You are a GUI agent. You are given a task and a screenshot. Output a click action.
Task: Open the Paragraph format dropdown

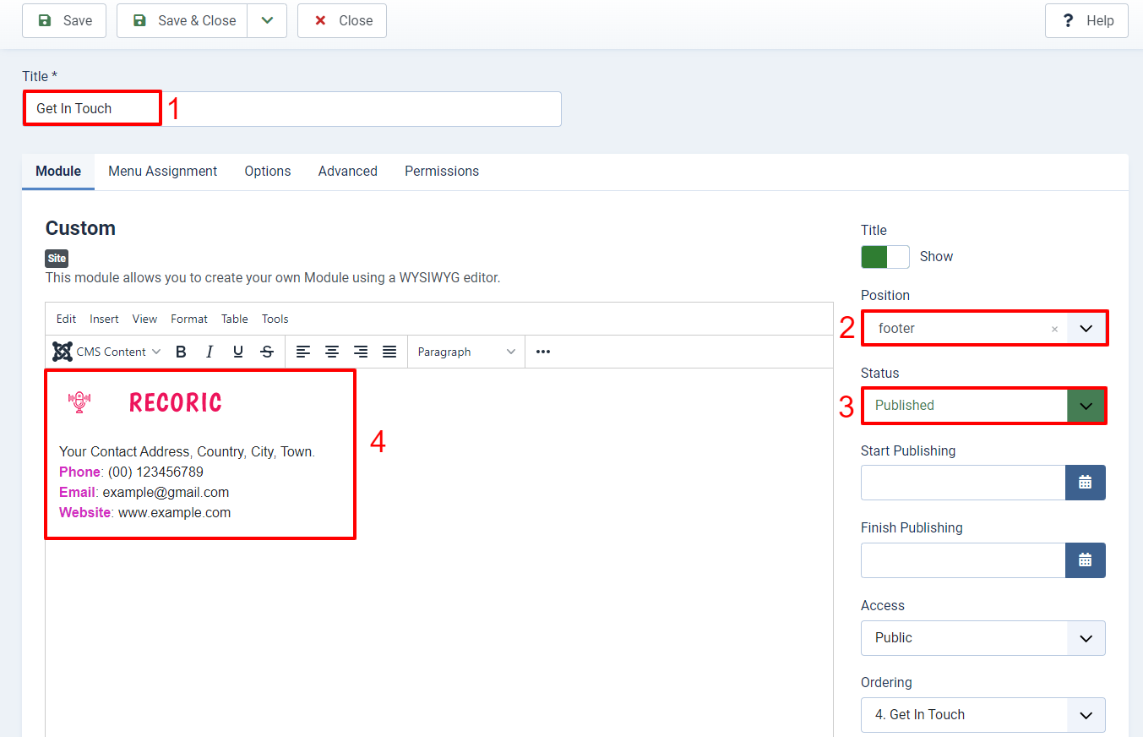pos(465,351)
